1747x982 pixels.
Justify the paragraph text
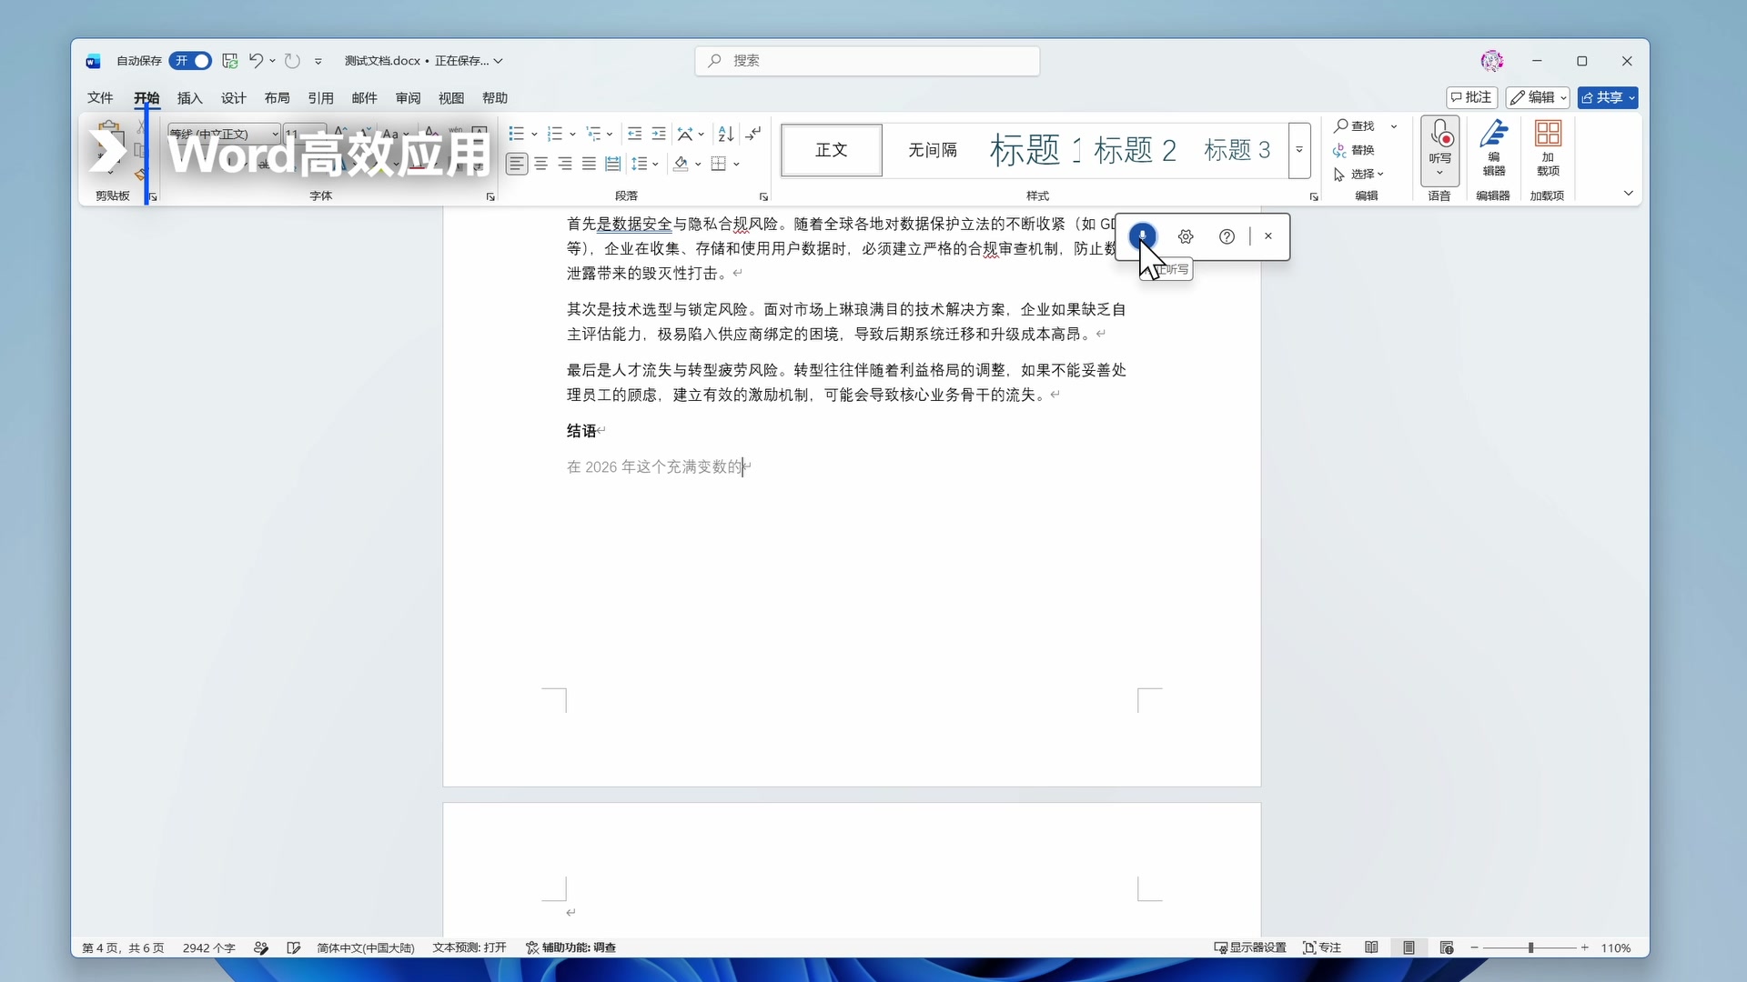[589, 164]
